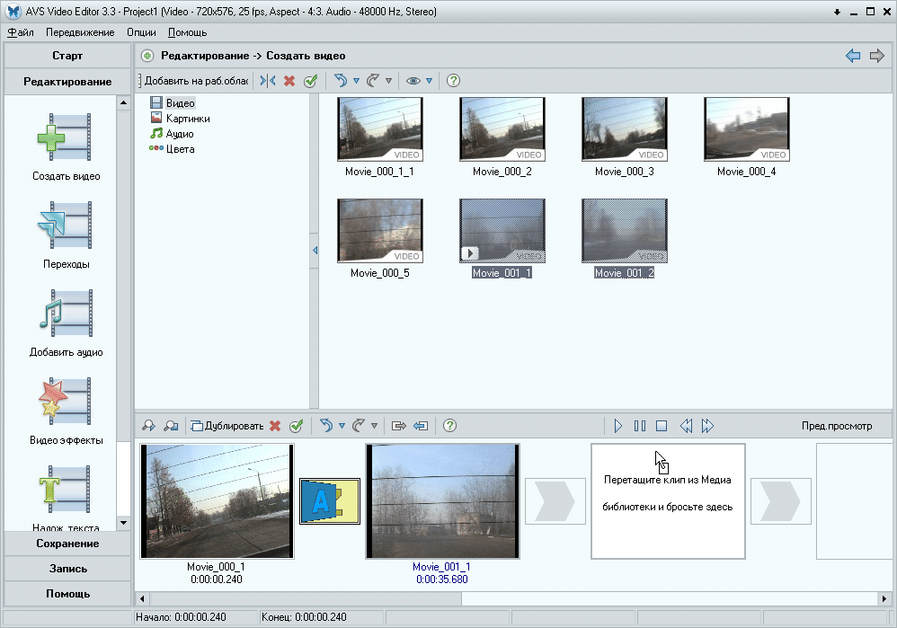The height and width of the screenshot is (628, 897).
Task: Open the Создать видео tool
Action: (x=66, y=147)
